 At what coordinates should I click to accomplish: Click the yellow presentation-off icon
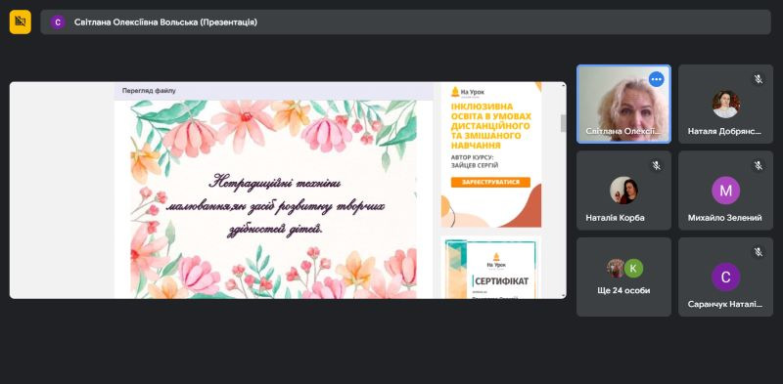click(x=20, y=21)
